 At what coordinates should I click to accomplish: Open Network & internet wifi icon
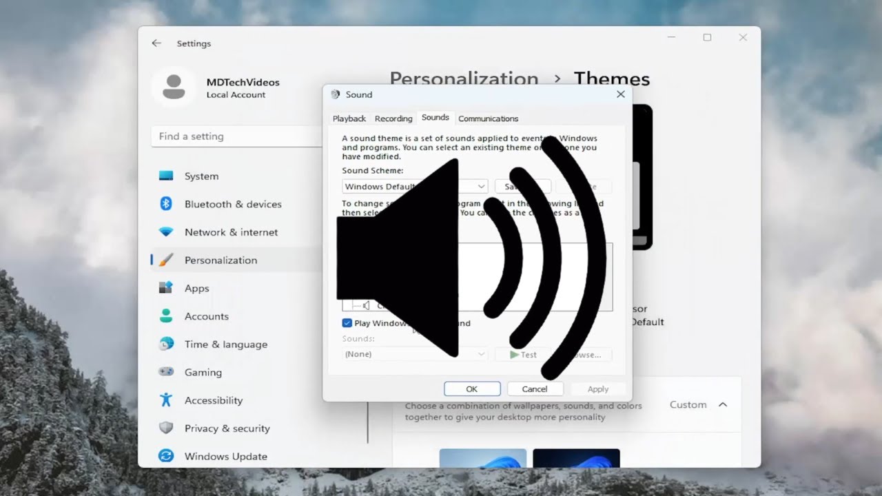point(166,232)
